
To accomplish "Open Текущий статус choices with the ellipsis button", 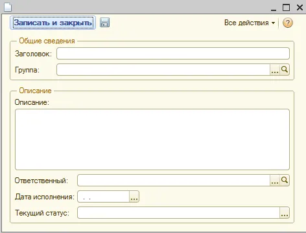I will (x=285, y=213).
